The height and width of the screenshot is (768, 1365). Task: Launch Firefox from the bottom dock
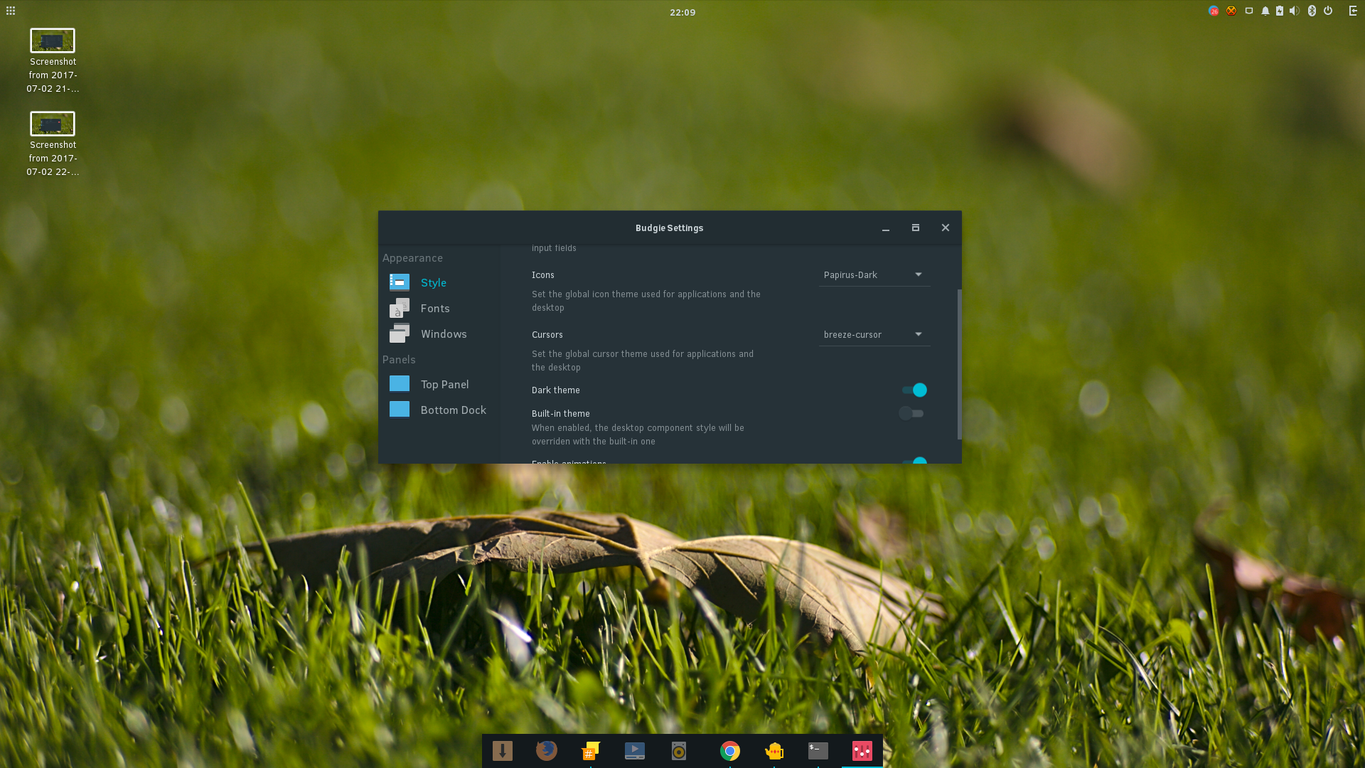coord(547,751)
